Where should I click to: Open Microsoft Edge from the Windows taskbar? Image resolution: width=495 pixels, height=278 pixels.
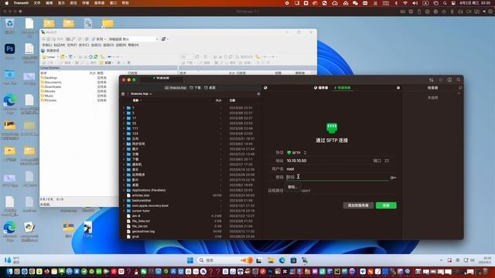[x=282, y=260]
